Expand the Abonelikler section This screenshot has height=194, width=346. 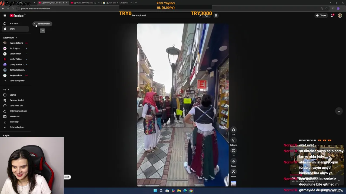coord(10,38)
